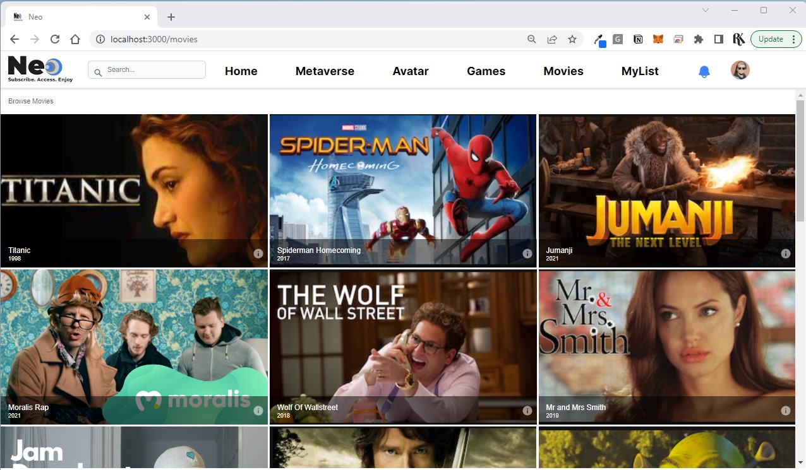Show info for Moralis Rap
The height and width of the screenshot is (470, 806).
click(x=258, y=411)
